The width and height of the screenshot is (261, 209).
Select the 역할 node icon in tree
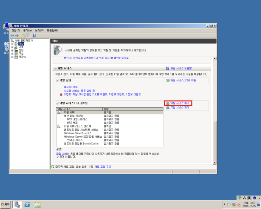click(x=16, y=44)
